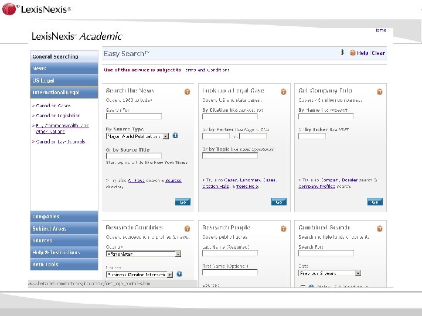Image resolution: width=422 pixels, height=316 pixels.
Task: Open the Date dropdown showing Previous 2 years
Action: pos(329,273)
